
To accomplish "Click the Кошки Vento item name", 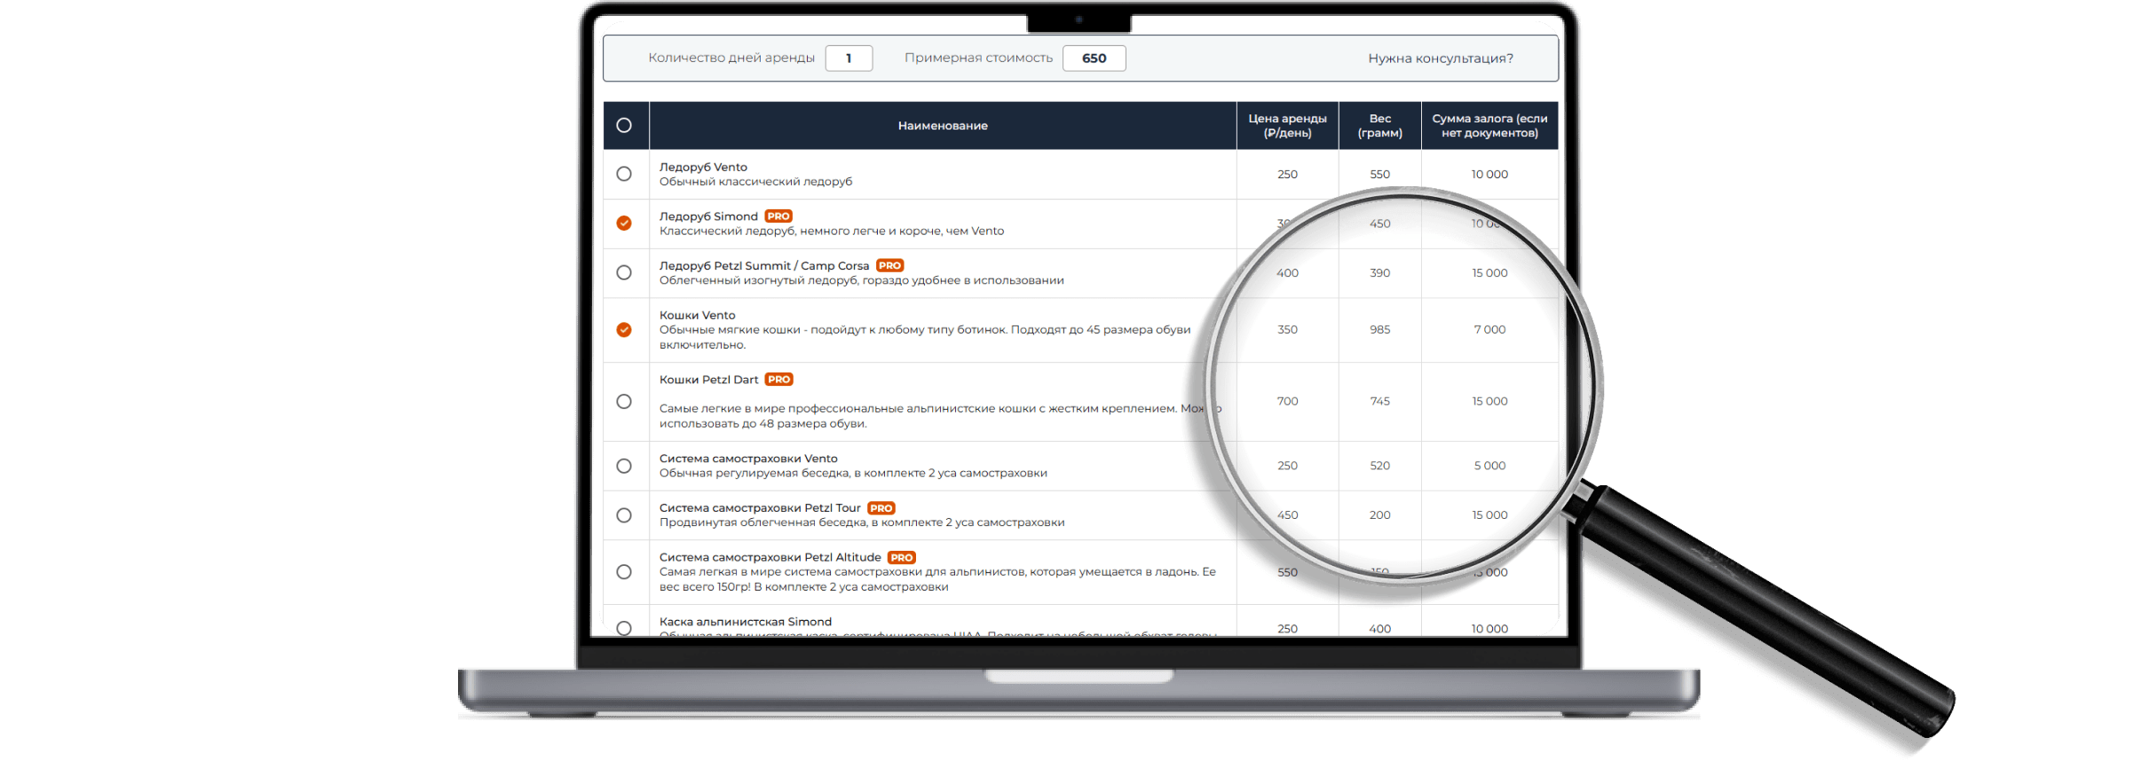I will pyautogui.click(x=697, y=315).
